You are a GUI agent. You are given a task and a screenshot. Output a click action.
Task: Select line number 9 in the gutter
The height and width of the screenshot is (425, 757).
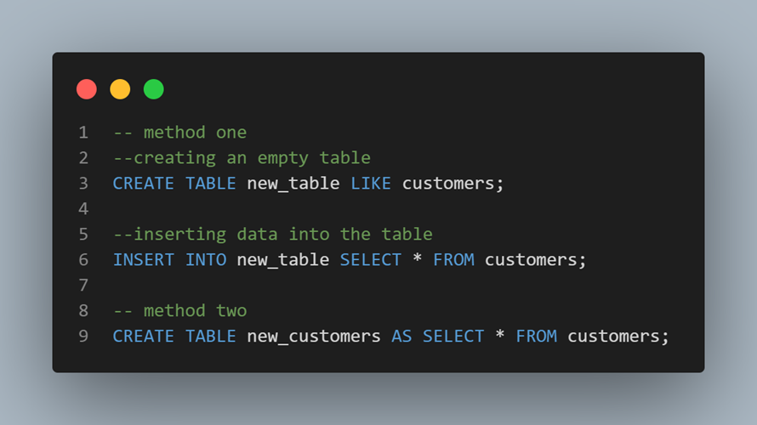click(x=83, y=337)
